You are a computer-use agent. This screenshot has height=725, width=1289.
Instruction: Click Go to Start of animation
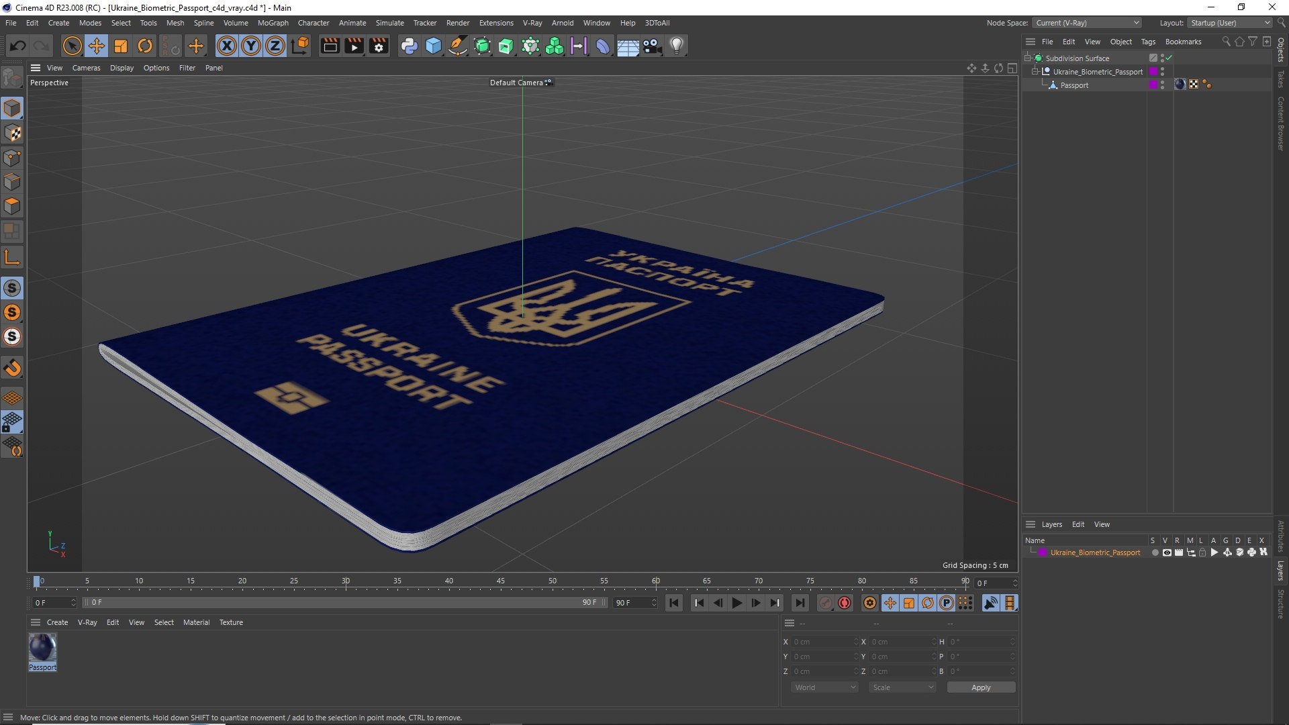[x=674, y=603]
